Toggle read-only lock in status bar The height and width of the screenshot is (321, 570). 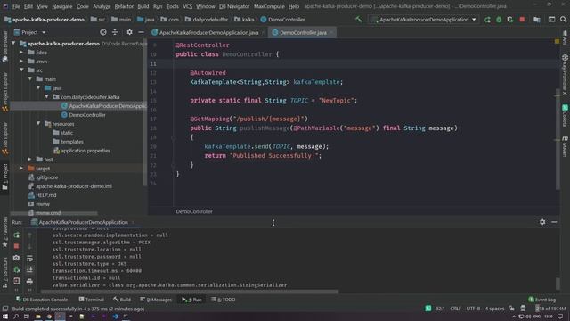(511, 309)
